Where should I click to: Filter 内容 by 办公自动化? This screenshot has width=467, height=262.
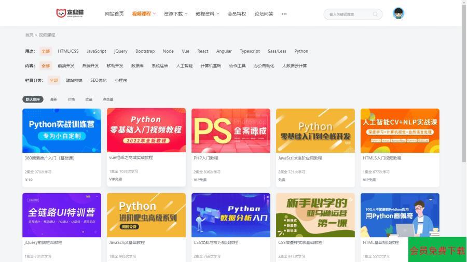(x=264, y=66)
